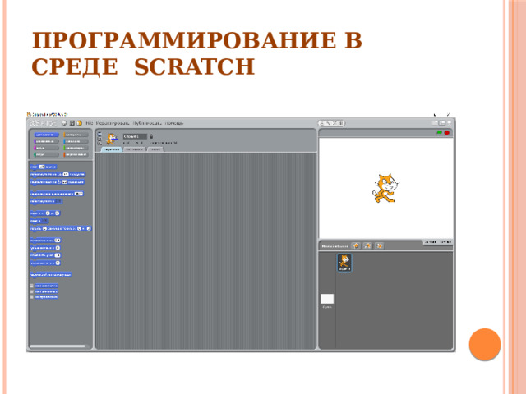This screenshot has width=526, height=394.
Task: Open the point in direction dropdown
Action: click(79, 194)
